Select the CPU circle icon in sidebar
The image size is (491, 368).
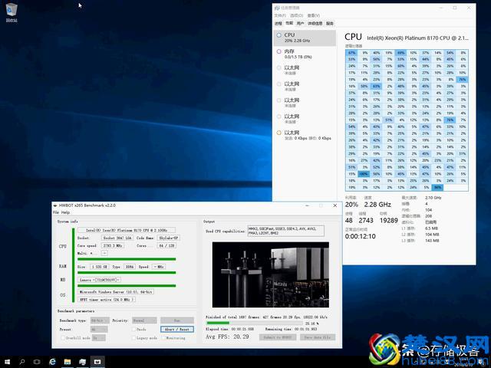click(x=280, y=35)
